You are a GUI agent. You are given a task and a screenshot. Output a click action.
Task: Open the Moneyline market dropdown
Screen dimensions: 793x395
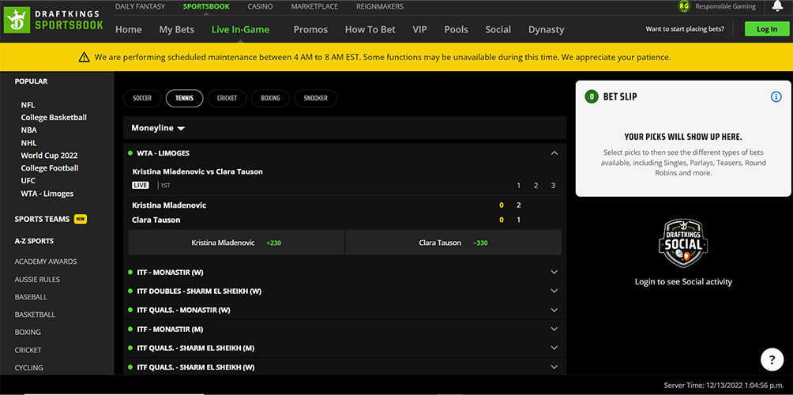click(x=158, y=128)
